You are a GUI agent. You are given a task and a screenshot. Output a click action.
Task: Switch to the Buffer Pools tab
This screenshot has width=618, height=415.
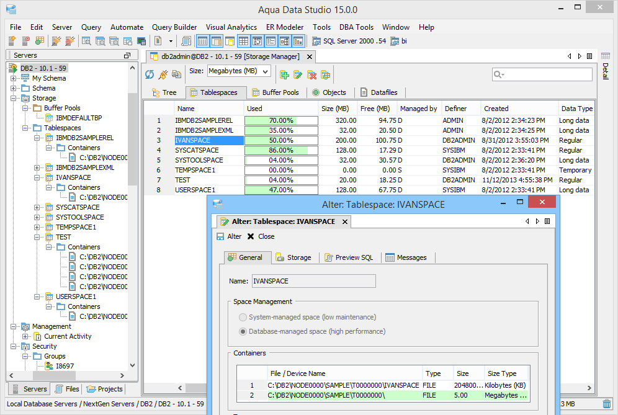click(x=275, y=92)
